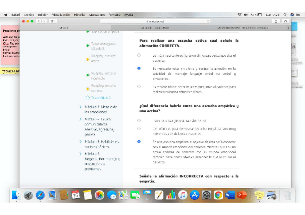The width and height of the screenshot is (305, 215).
Task: Select option about hacer muchas preguntas
Action: [139, 87]
